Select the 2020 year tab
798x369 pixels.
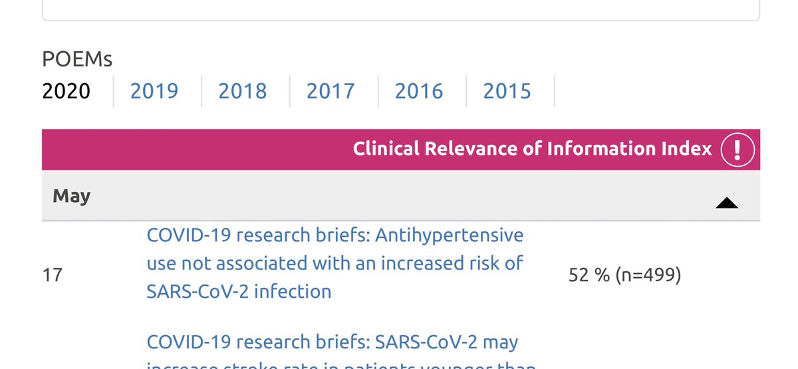[x=66, y=90]
